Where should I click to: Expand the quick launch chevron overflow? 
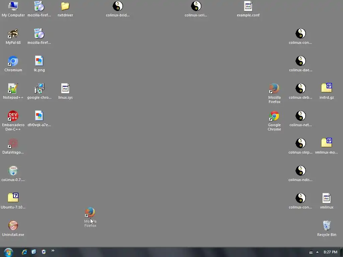53,251
